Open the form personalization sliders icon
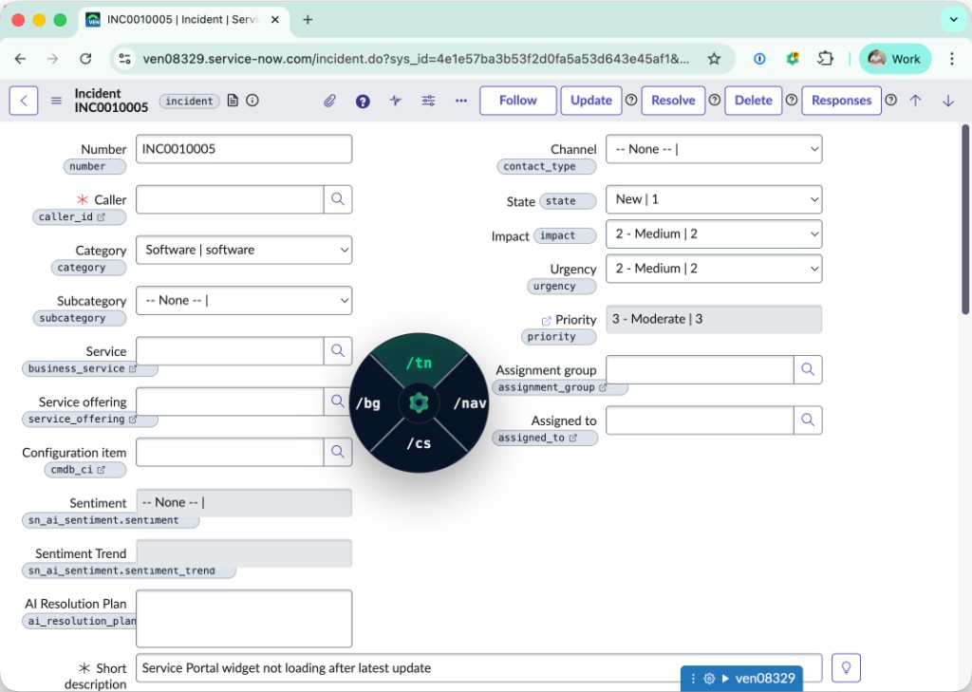Screen dimensions: 972x692 (x=428, y=100)
